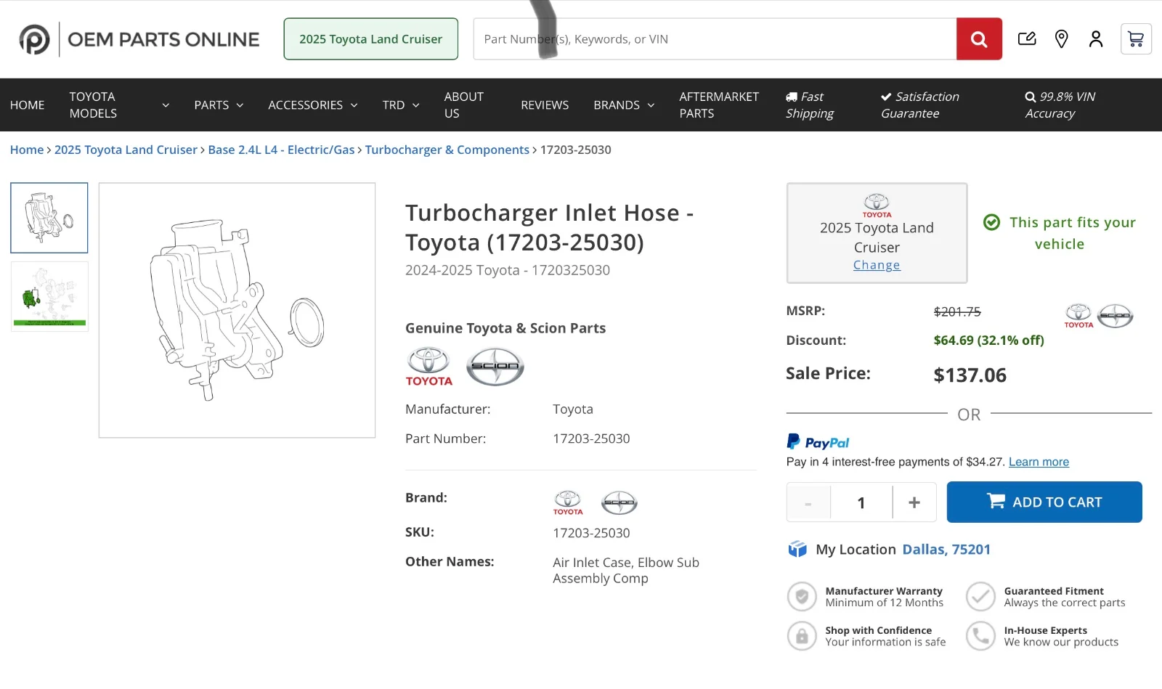
Task: Click the Manufacturer Warranty shield icon
Action: pyautogui.click(x=802, y=597)
